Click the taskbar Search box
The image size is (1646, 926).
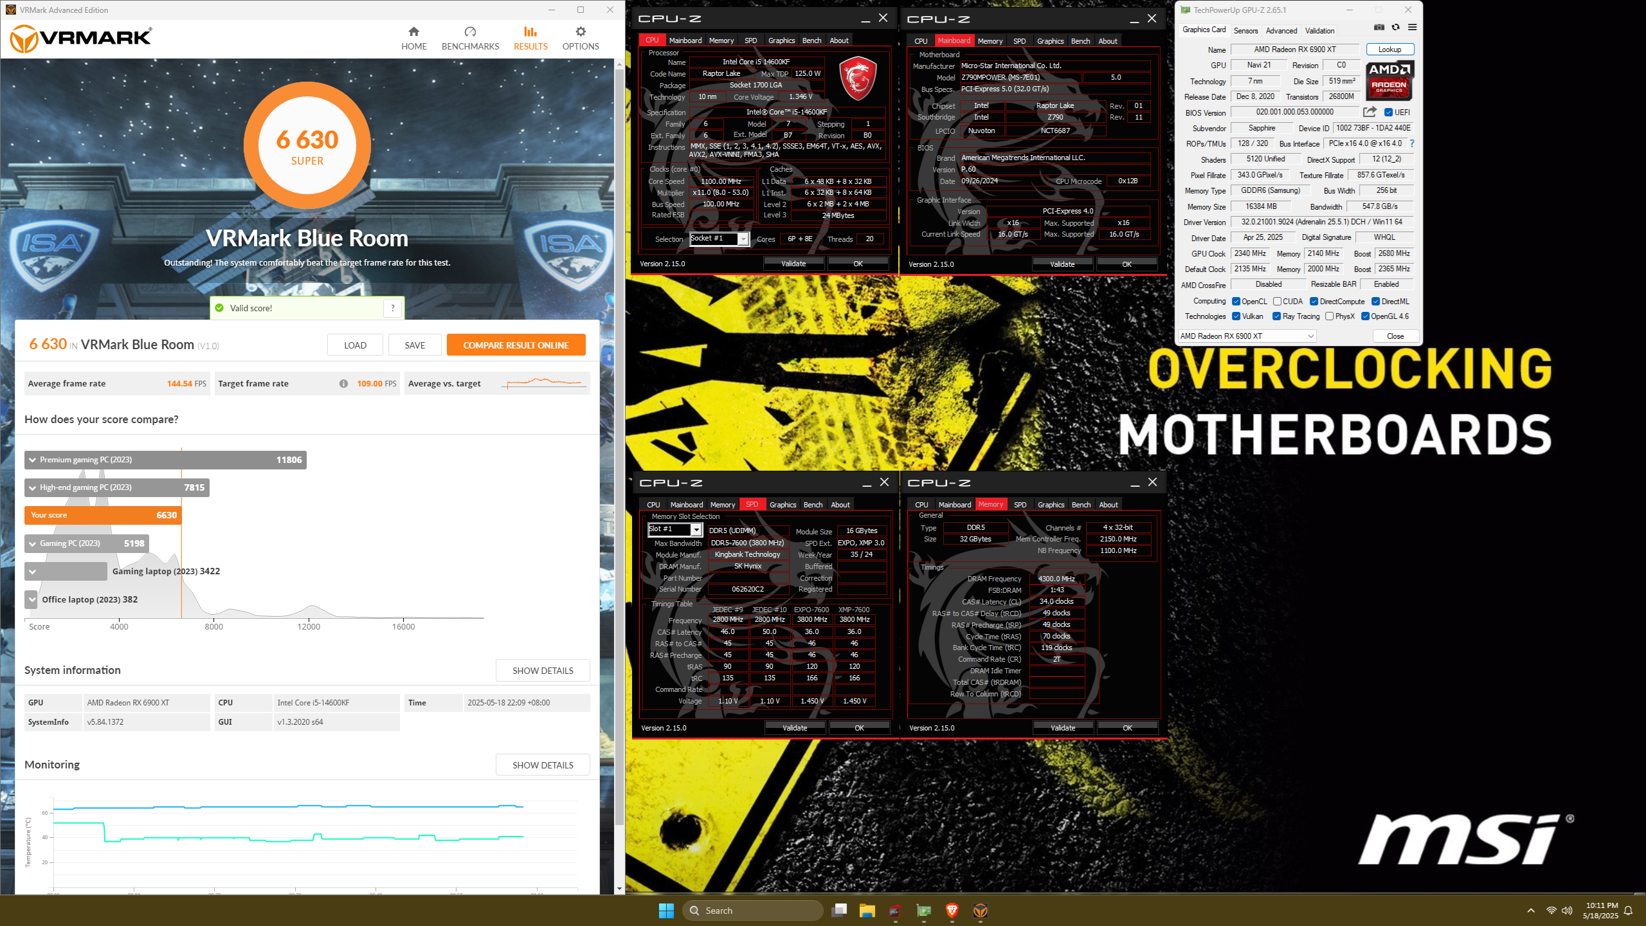(752, 911)
